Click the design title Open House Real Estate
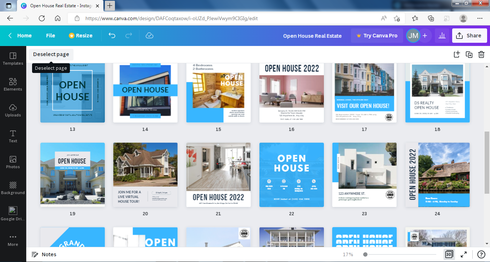The width and height of the screenshot is (490, 262). (x=312, y=36)
